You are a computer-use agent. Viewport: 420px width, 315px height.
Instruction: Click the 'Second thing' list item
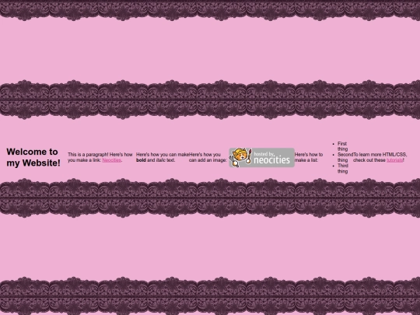coord(345,157)
